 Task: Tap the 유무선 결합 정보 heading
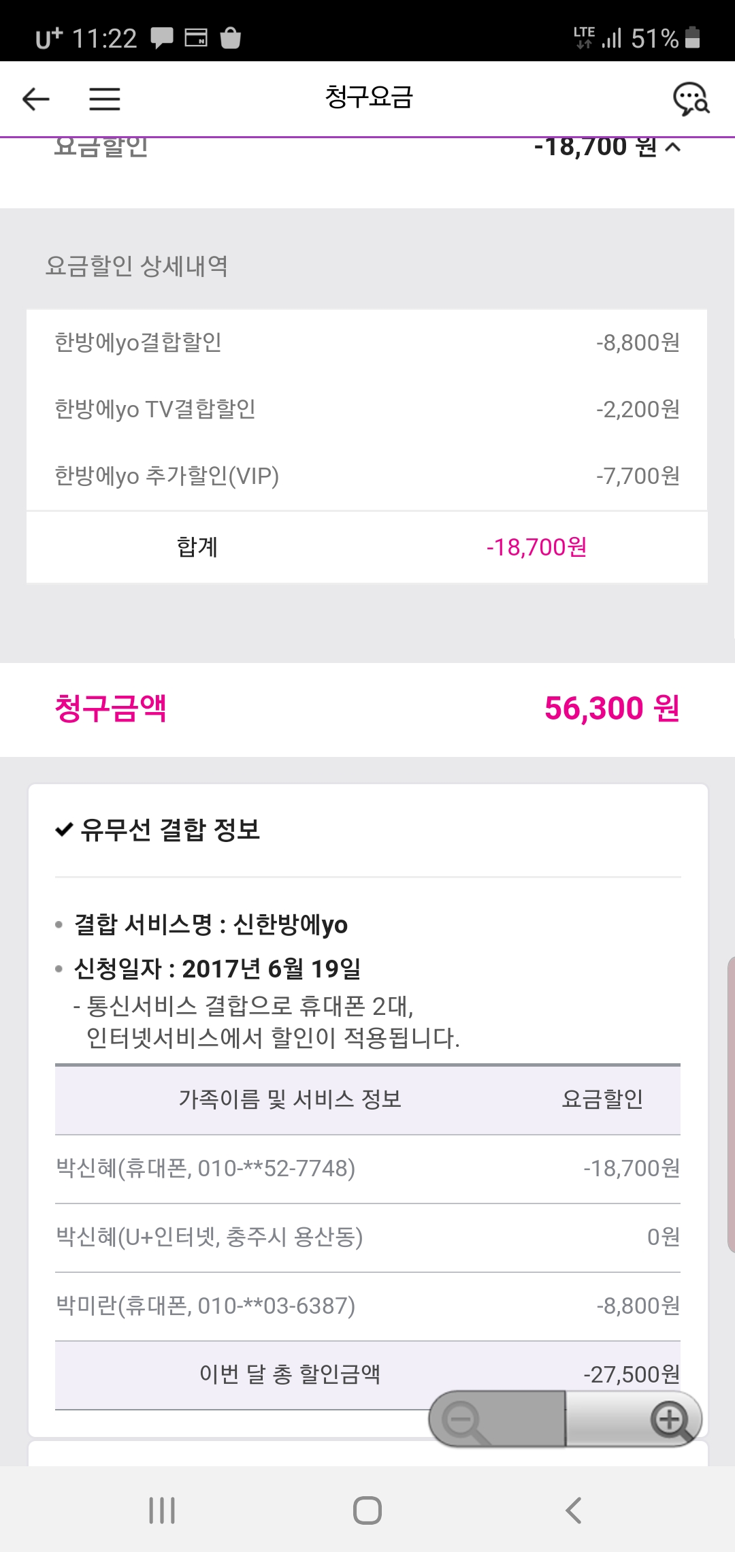[170, 830]
